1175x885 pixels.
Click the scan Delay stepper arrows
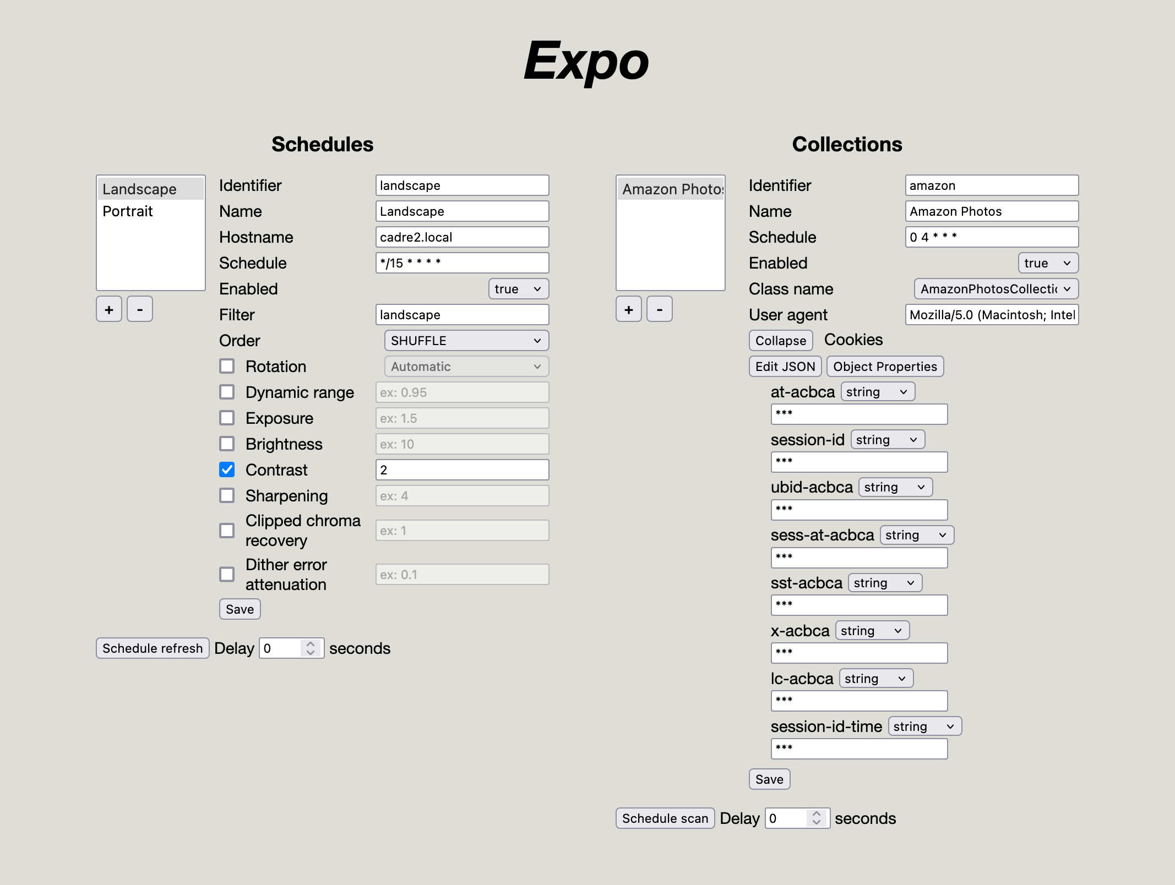(x=817, y=818)
